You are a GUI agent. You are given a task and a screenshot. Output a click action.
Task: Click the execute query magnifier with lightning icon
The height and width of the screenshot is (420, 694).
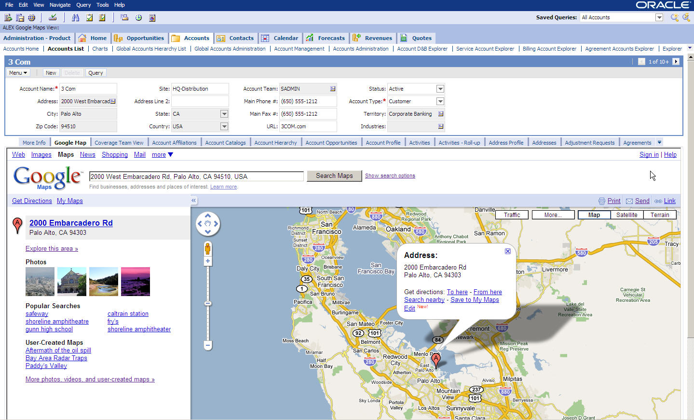(686, 17)
